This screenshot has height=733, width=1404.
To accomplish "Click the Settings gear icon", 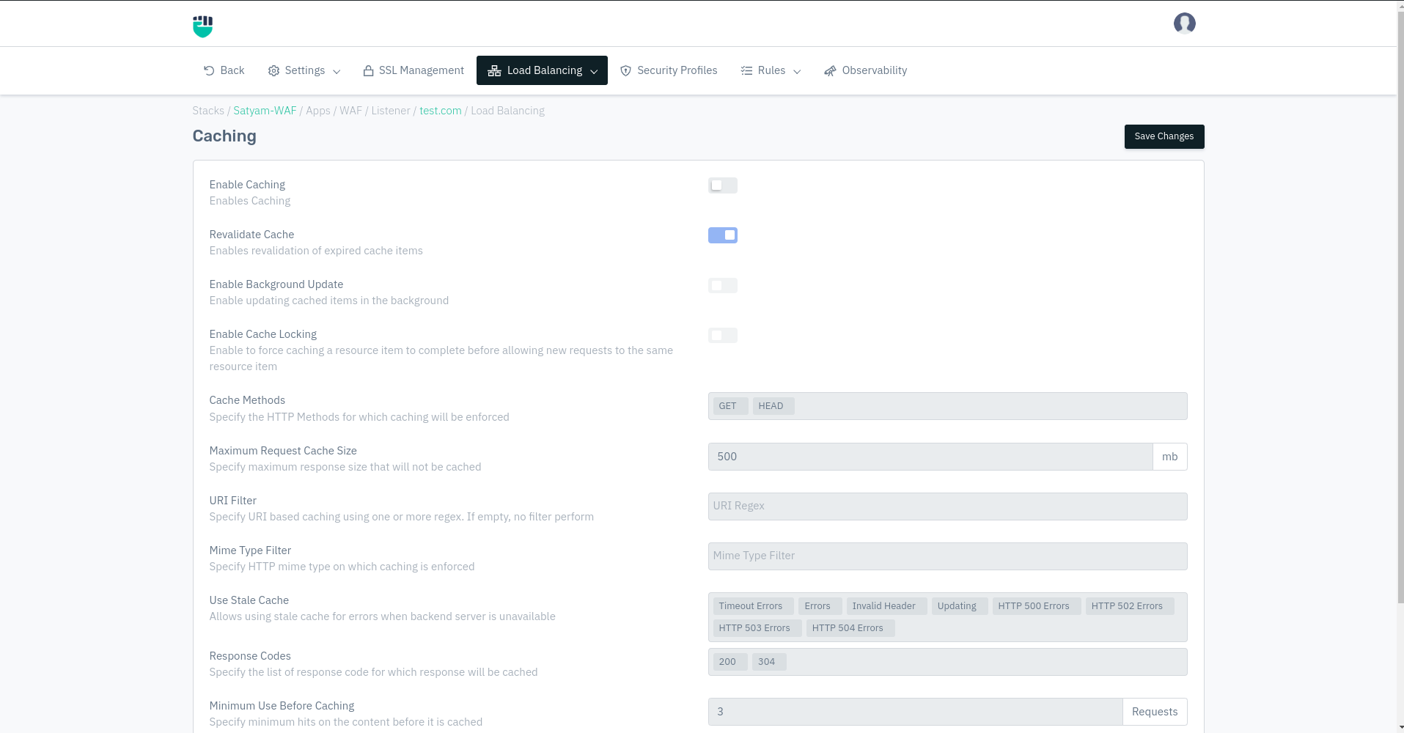I will [x=273, y=70].
